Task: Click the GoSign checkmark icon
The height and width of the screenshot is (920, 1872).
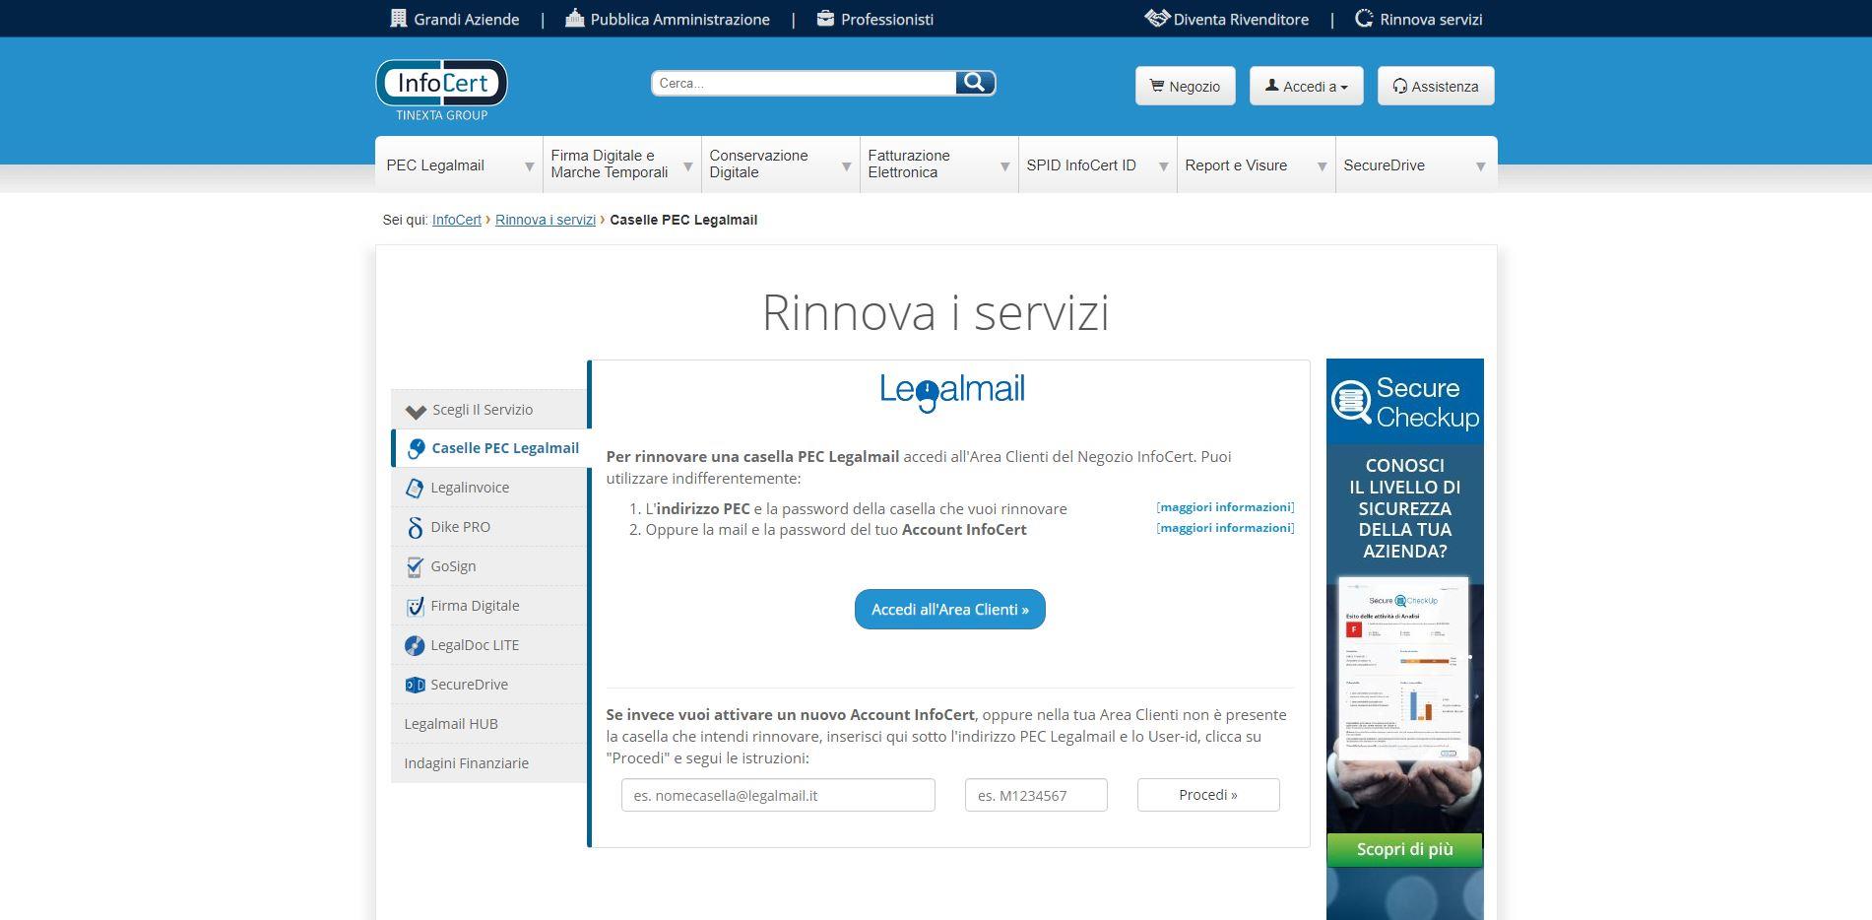Action: tap(415, 566)
